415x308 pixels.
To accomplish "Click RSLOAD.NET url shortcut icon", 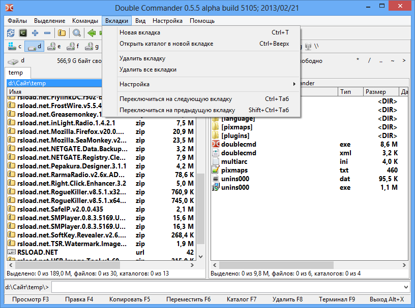I will (x=11, y=252).
